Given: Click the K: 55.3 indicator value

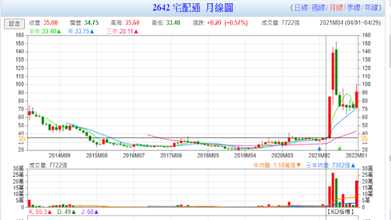Looking at the screenshot, I should click(x=40, y=212).
